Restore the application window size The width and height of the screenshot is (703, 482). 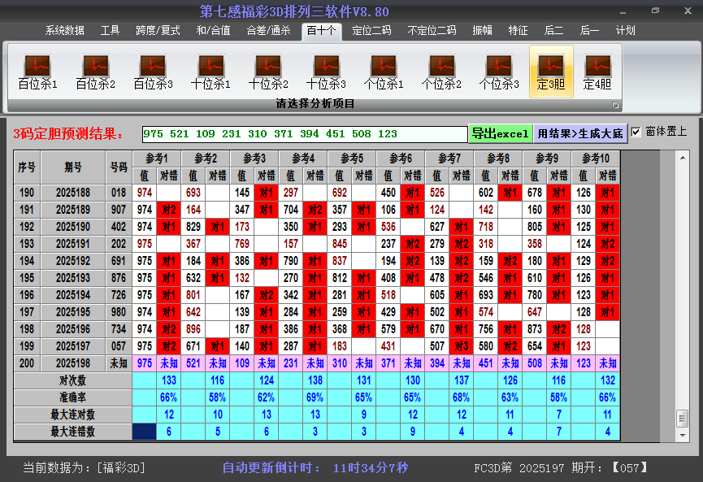point(656,11)
